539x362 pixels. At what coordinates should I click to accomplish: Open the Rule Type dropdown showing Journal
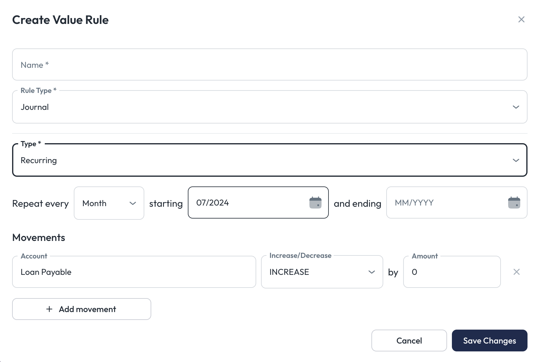(263, 107)
